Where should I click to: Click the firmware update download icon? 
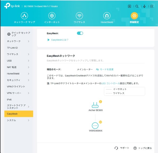144,6
